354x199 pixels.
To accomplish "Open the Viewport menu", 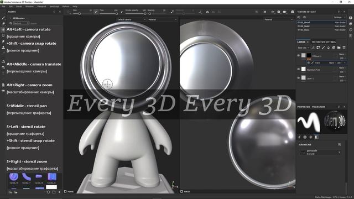I will pos(41,7).
